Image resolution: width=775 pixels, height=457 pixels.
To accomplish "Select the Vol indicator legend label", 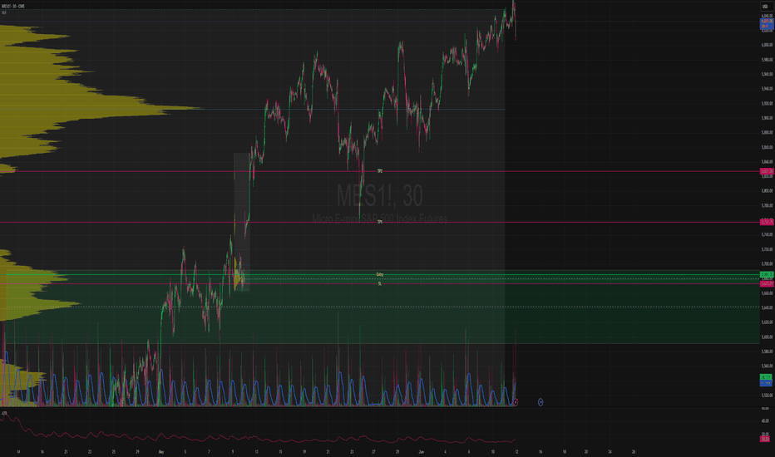I will point(4,12).
